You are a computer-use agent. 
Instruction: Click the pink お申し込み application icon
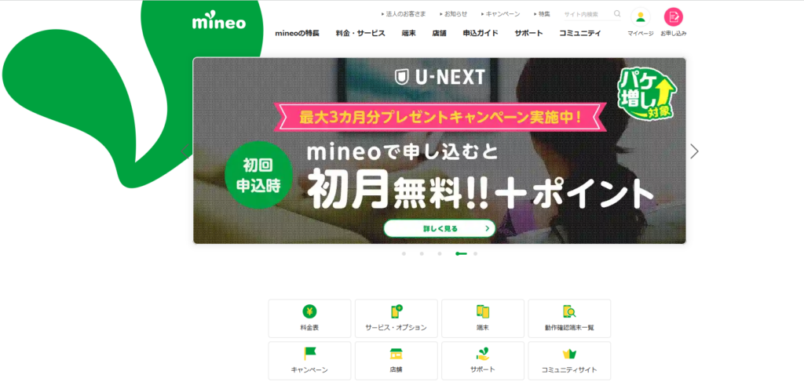pyautogui.click(x=673, y=17)
